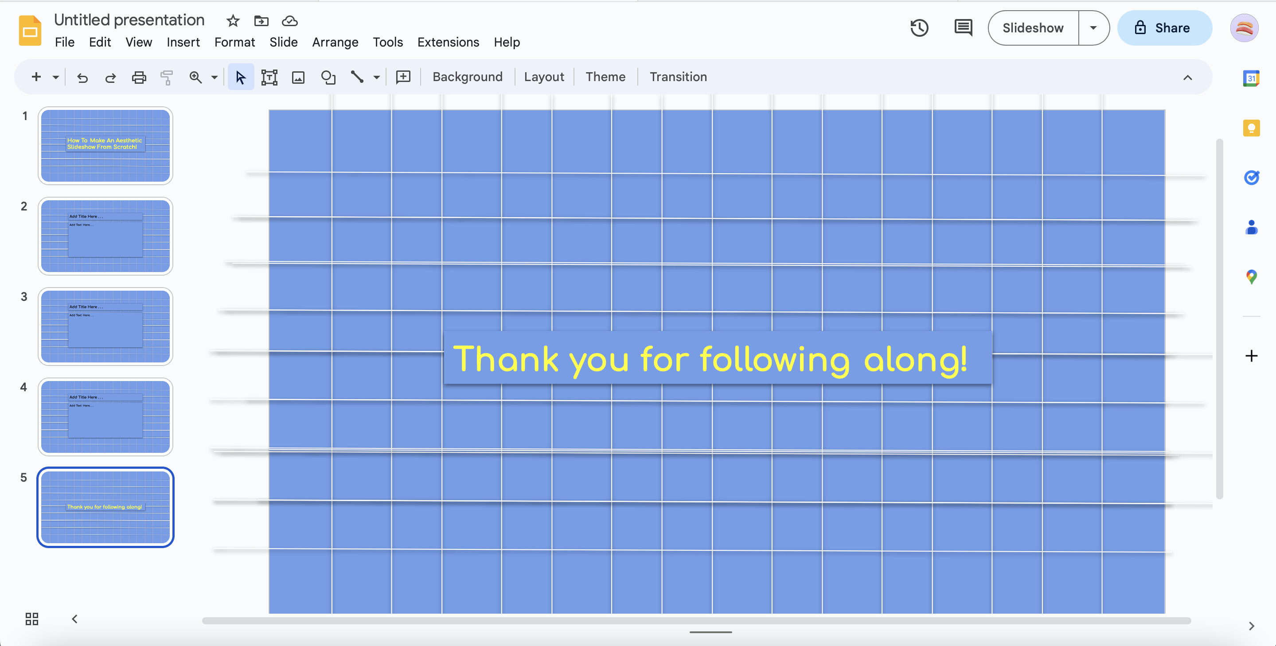
Task: Hide the menus with the chevron
Action: tap(1187, 78)
